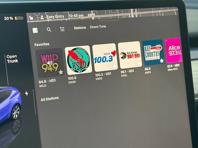This screenshot has height=148, width=198.
Task: Tap the 20 % battery percentage
Action: click(9, 18)
